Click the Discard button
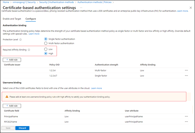The image size is (195, 133). [22, 128]
